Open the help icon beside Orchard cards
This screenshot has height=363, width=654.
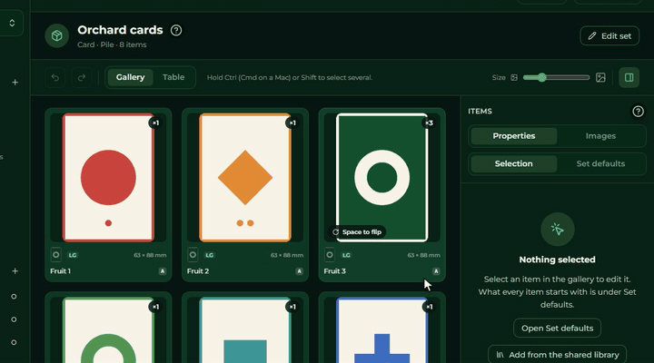pyautogui.click(x=176, y=31)
